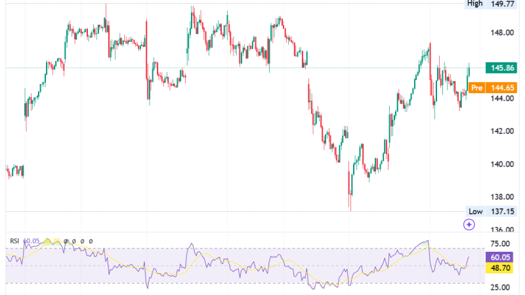Viewport: 525px width, 295px height.
Task: Click the 25.00 level on RSI scale
Action: pyautogui.click(x=500, y=287)
